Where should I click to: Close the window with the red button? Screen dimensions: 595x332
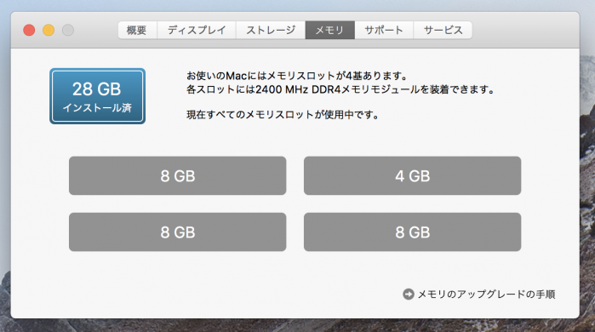[x=29, y=30]
